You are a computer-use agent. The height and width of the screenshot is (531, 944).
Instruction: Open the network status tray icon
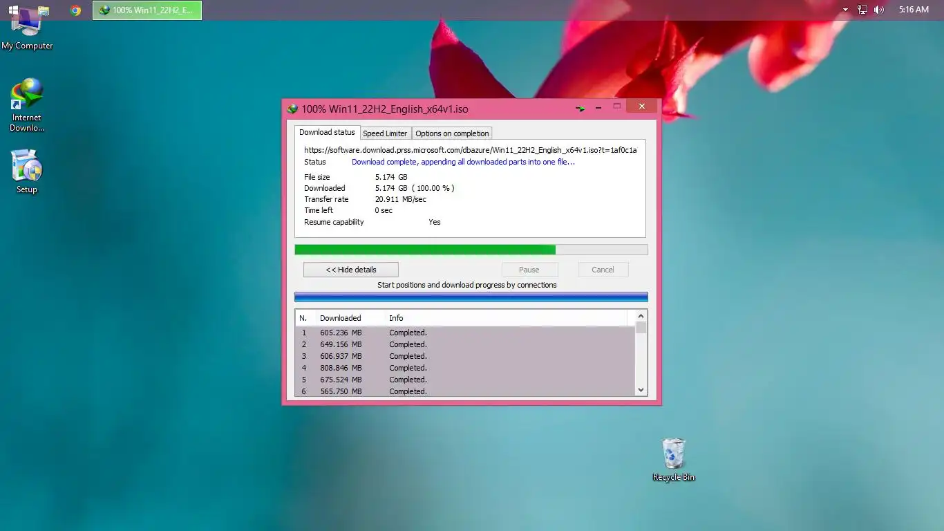pyautogui.click(x=862, y=10)
